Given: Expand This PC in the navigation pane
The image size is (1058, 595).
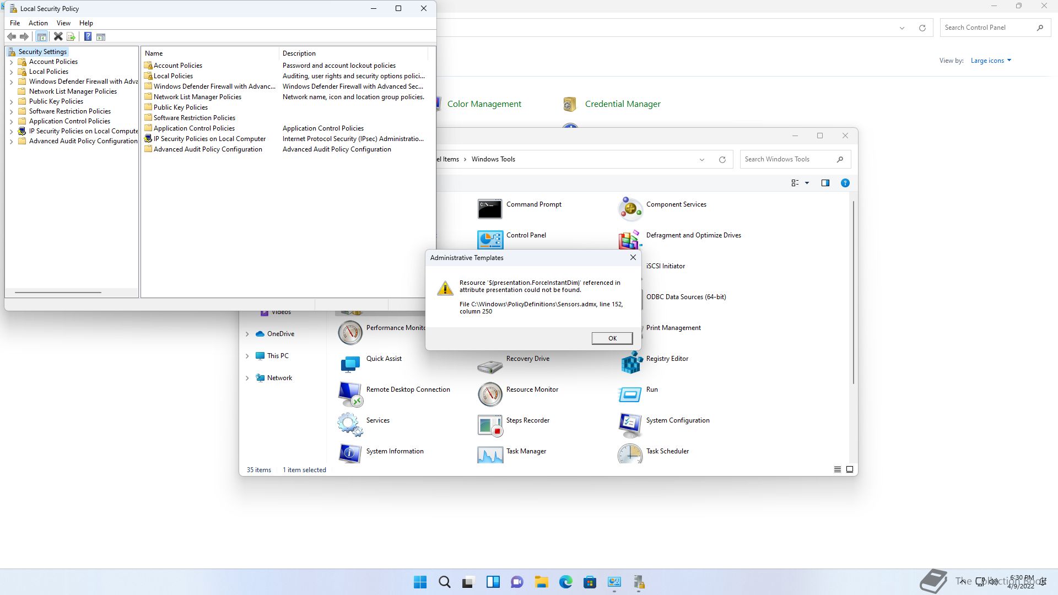Looking at the screenshot, I should (x=247, y=356).
